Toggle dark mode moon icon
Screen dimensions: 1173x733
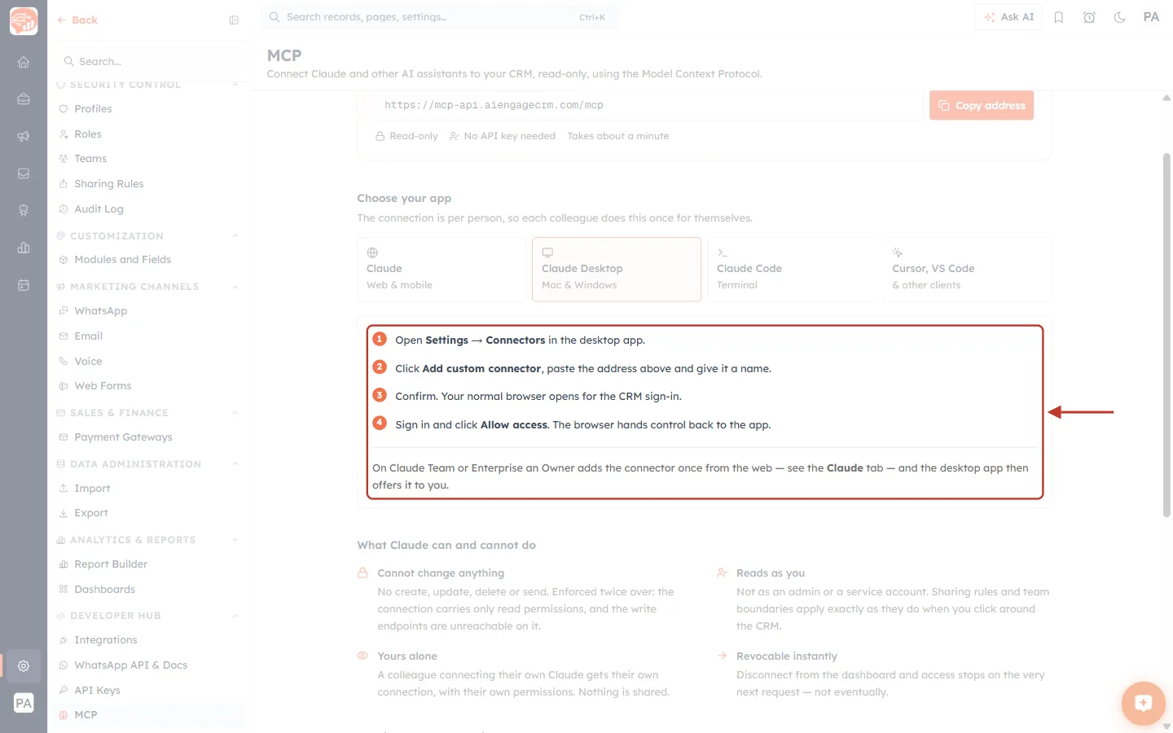pyautogui.click(x=1120, y=17)
